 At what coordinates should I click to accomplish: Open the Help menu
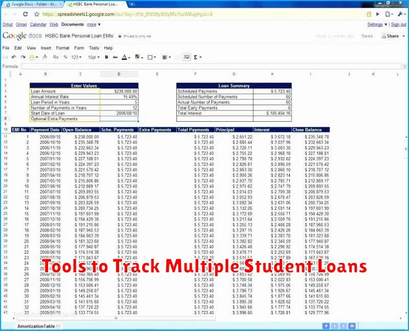108,48
